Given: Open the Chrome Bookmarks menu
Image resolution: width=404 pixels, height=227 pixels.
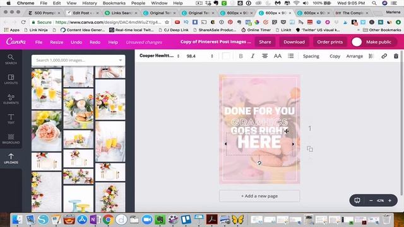Looking at the screenshot, I should tap(114, 3).
